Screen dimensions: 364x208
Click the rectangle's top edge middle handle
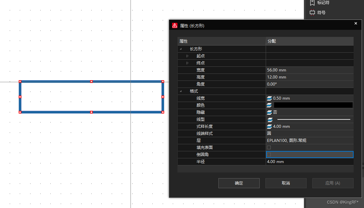(92, 82)
